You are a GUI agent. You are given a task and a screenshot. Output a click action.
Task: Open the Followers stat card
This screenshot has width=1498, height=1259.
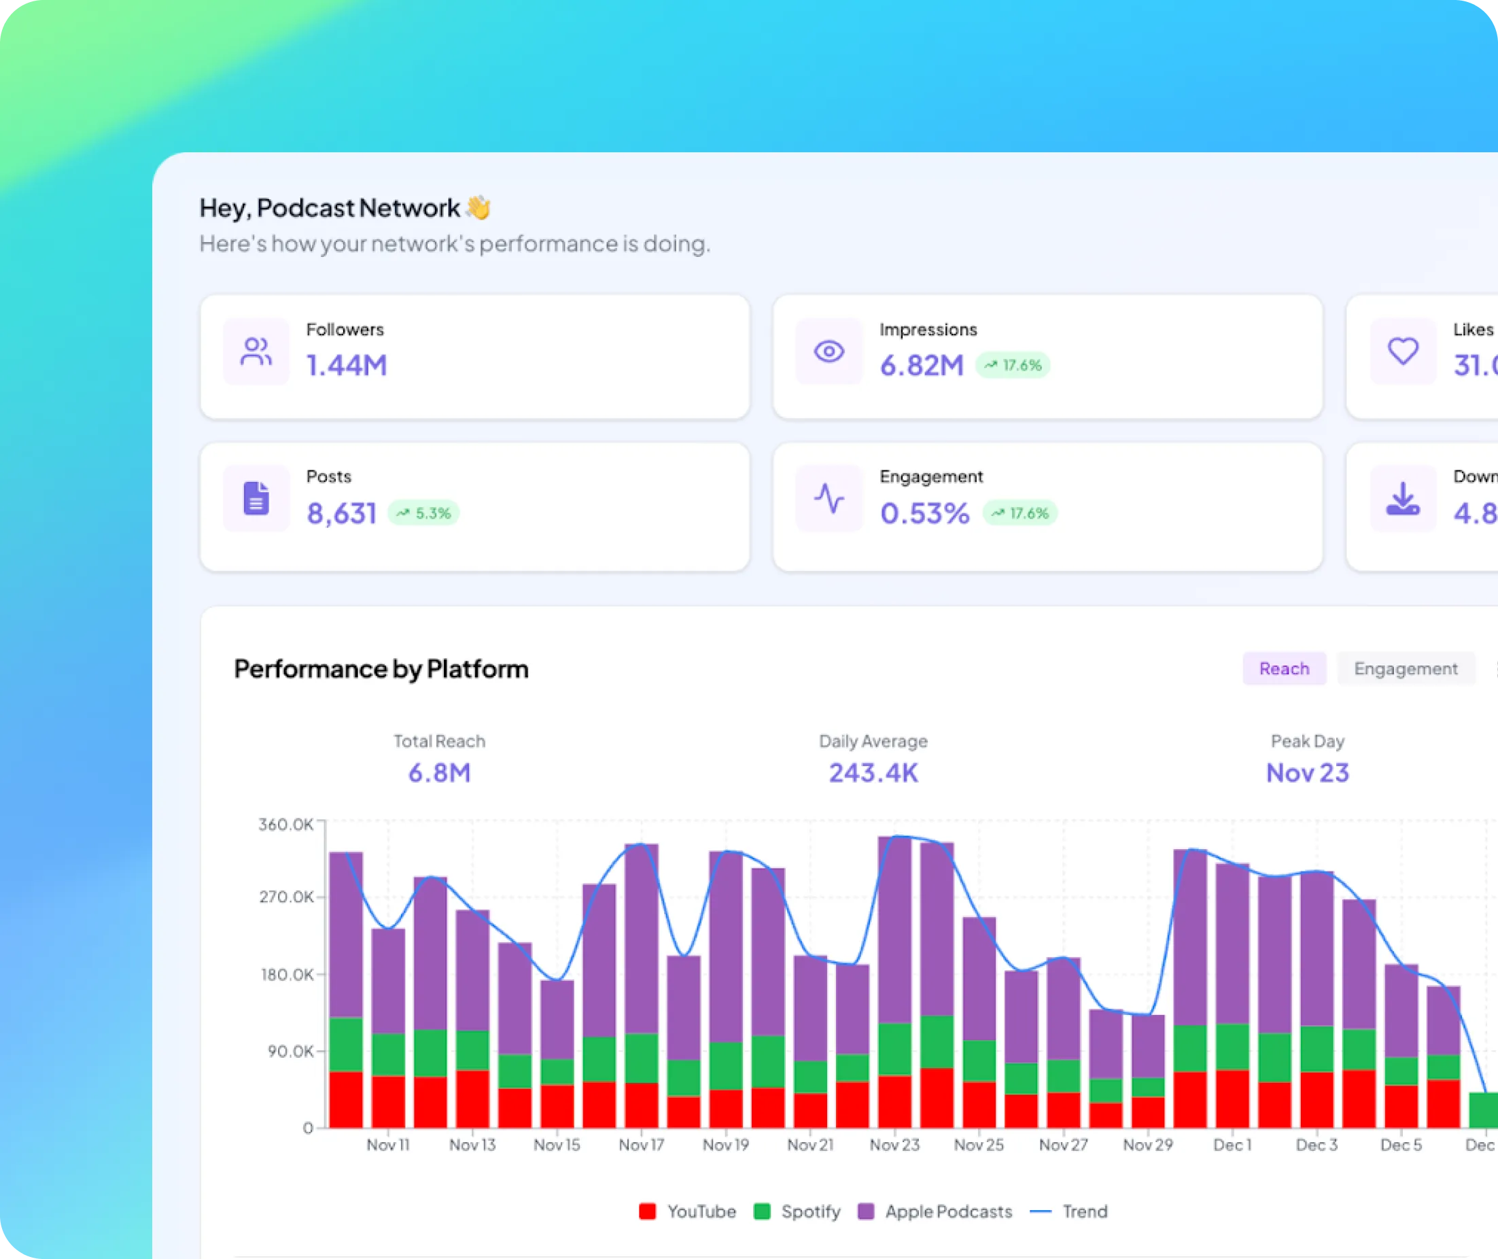pos(475,356)
